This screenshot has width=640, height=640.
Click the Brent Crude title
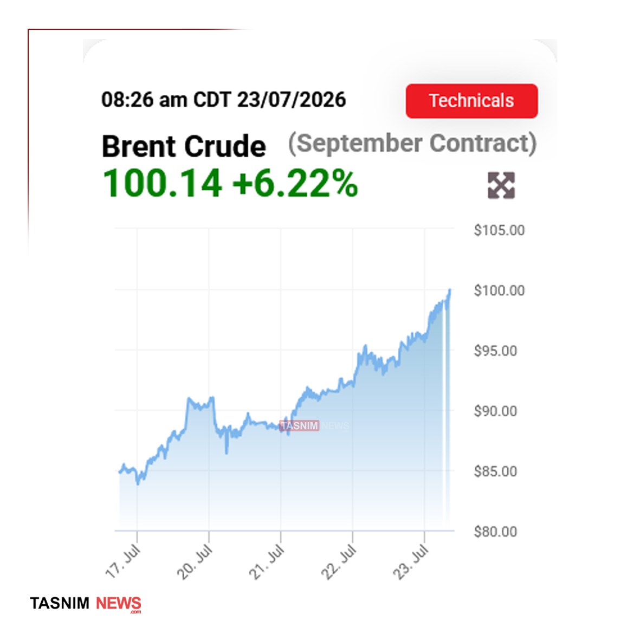(184, 146)
